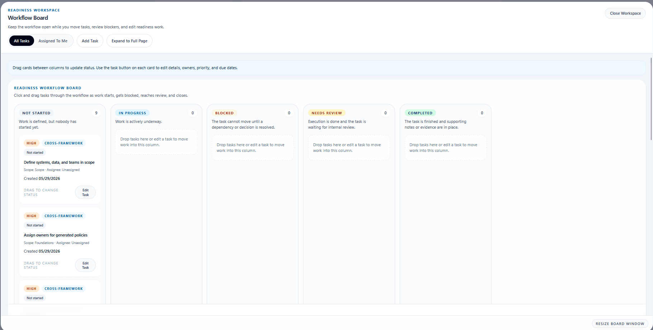Screen dimensions: 653x330
Task: Select "Assign owners for generated policies" title
Action: pyautogui.click(x=56, y=235)
